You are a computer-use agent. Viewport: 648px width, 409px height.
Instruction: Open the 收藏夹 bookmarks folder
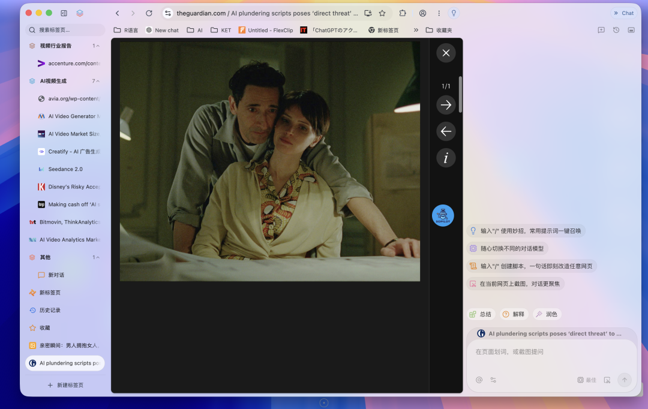tap(439, 30)
